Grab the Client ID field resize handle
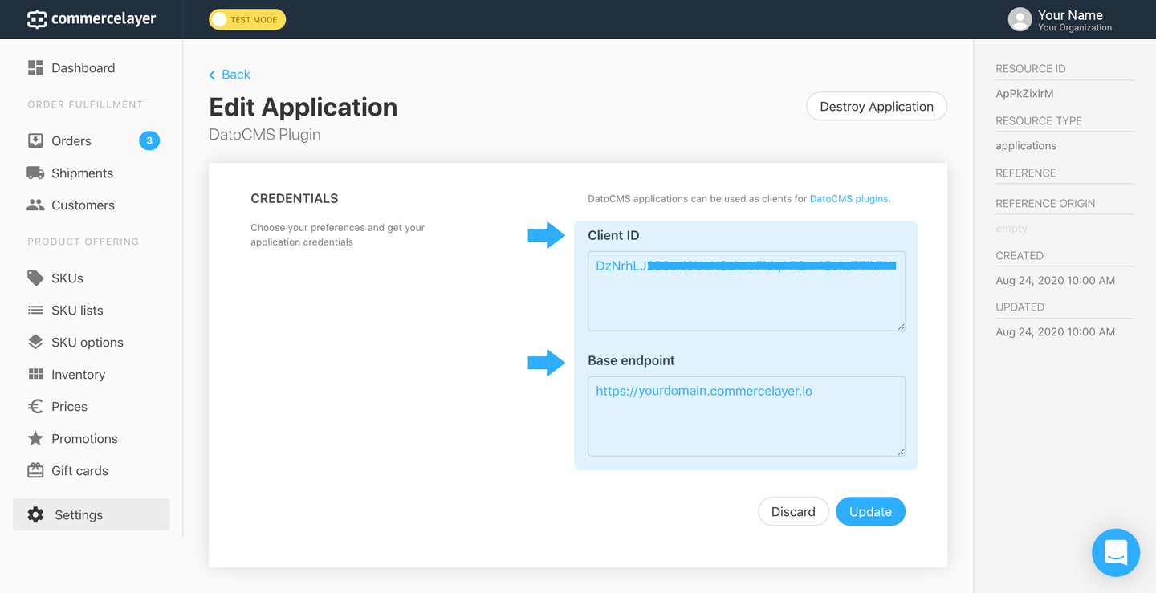Screen dimensions: 1156x593 [901, 326]
